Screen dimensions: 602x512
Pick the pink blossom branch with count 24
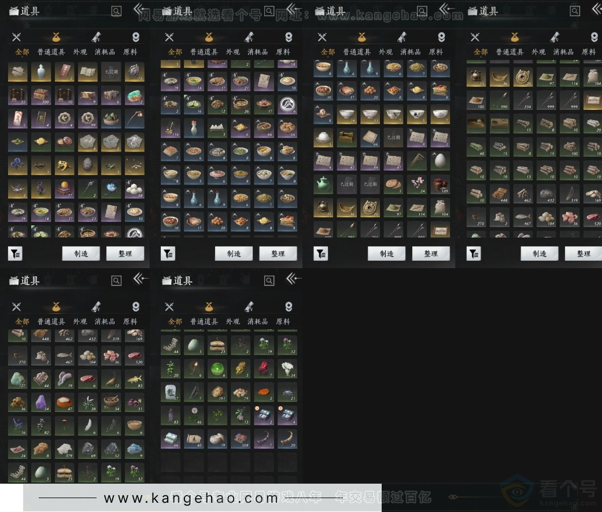click(x=417, y=184)
